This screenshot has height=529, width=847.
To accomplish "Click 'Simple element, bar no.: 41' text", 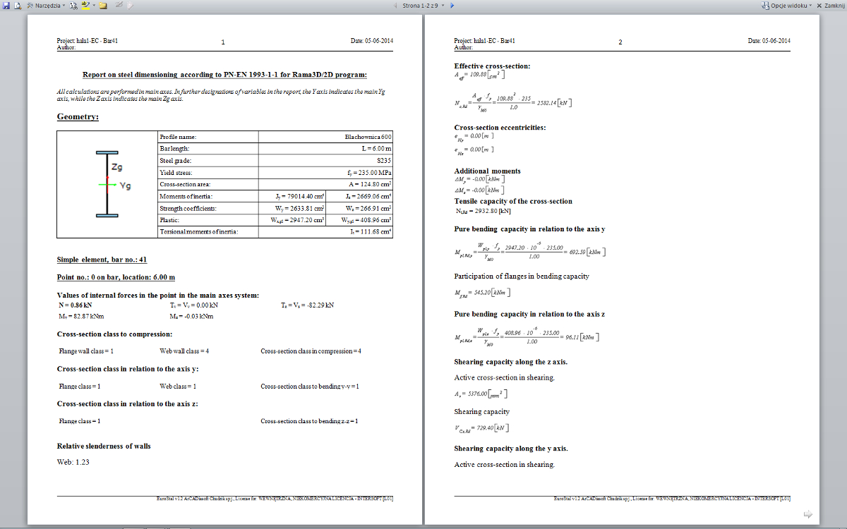I will 102,260.
